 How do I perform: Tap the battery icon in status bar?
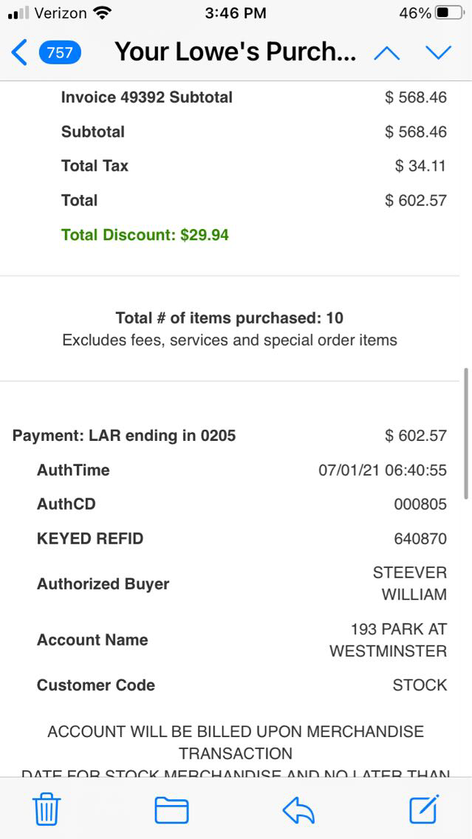(450, 13)
